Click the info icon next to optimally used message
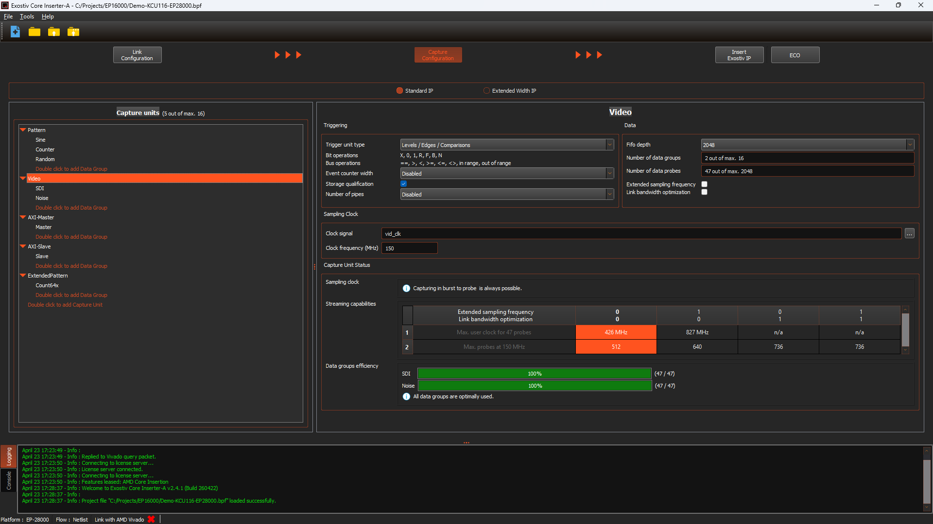 (x=406, y=396)
